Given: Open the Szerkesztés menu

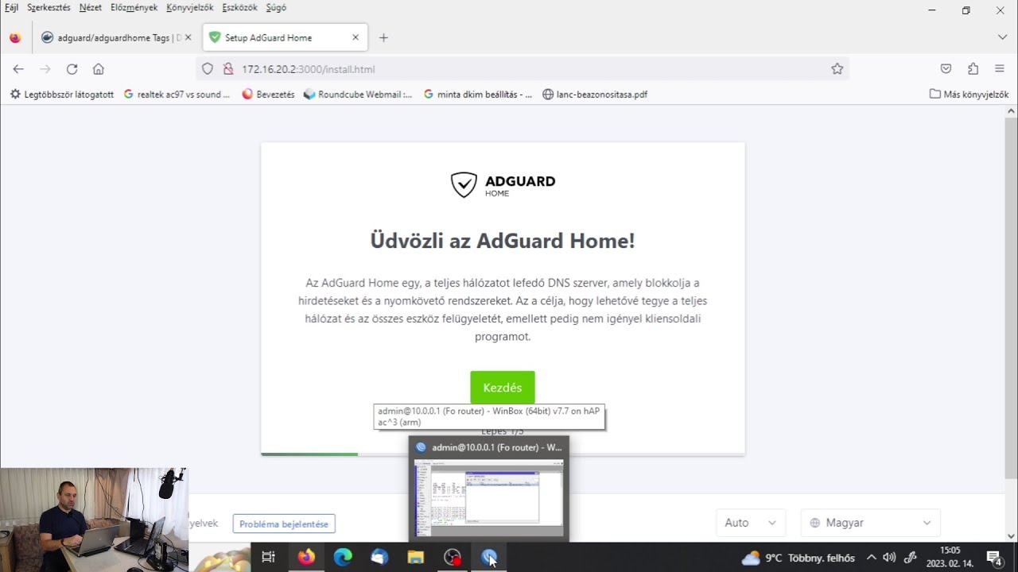Looking at the screenshot, I should point(49,7).
